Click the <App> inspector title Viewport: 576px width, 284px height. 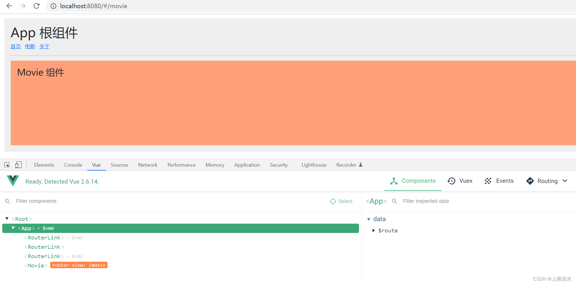[376, 201]
